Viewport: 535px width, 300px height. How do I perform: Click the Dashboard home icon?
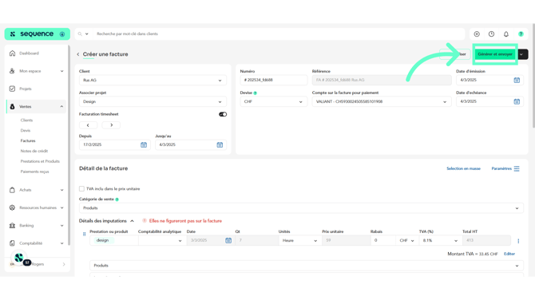click(12, 53)
